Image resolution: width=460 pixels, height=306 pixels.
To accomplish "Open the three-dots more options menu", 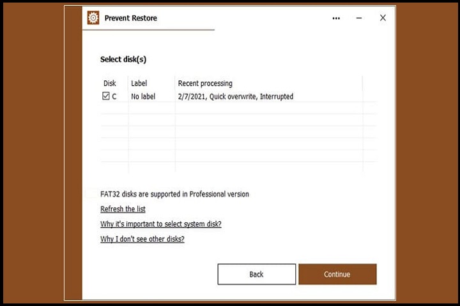I will coord(336,18).
